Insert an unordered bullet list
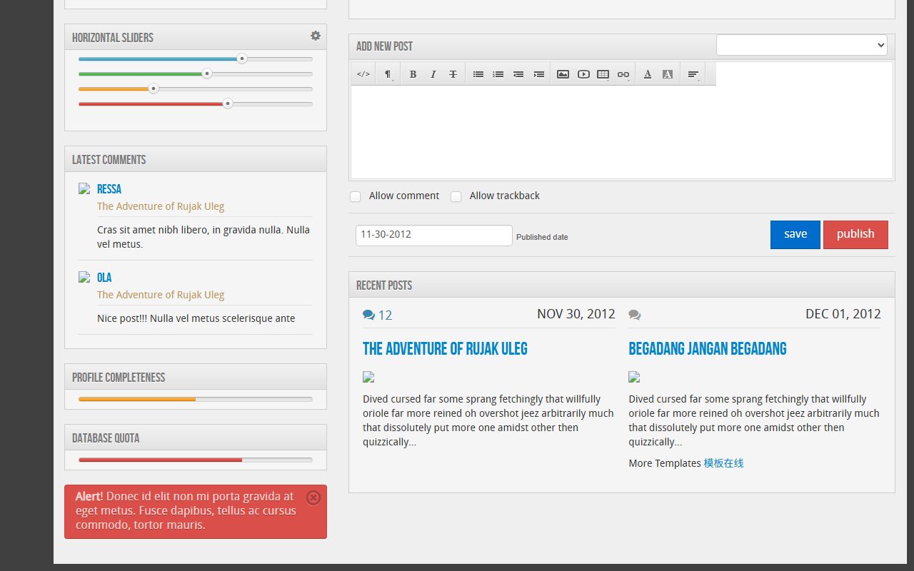Screen dimensions: 914x571 coord(478,74)
